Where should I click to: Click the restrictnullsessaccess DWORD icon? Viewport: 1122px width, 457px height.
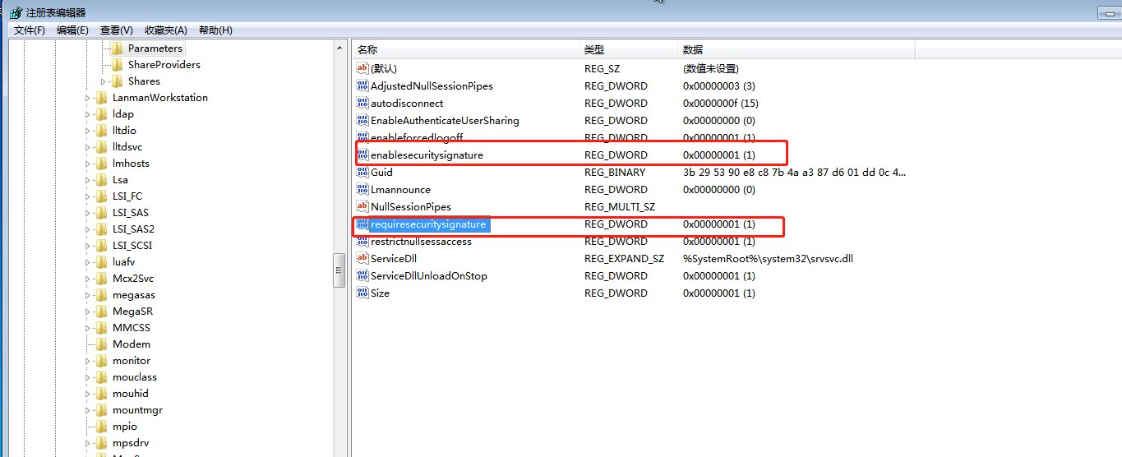tap(362, 241)
